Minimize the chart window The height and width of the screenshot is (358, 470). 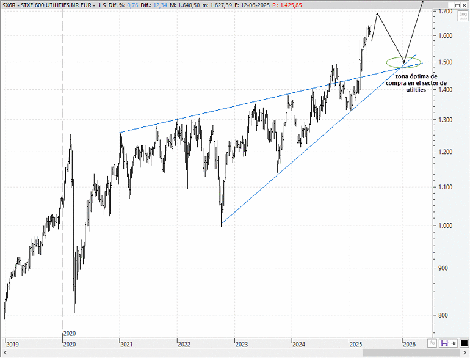451,5
